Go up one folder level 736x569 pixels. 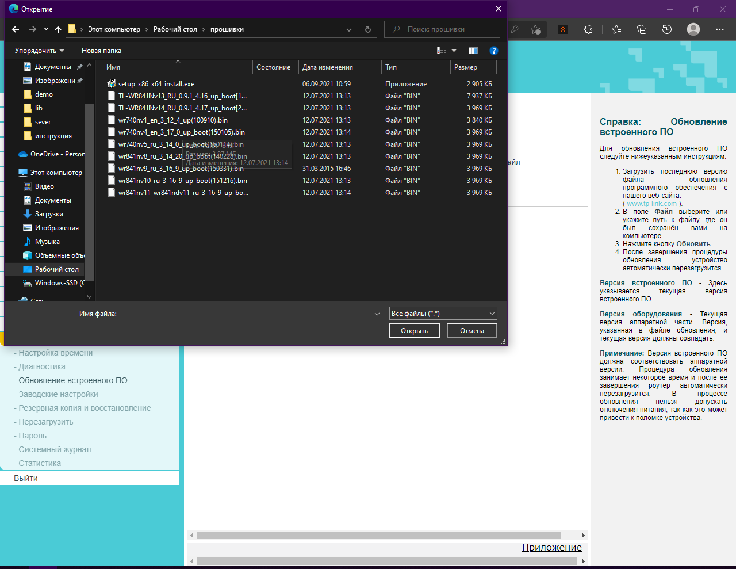[x=58, y=29]
